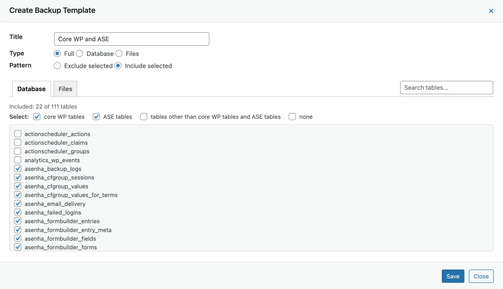Select the Exclude selected pattern

point(57,66)
